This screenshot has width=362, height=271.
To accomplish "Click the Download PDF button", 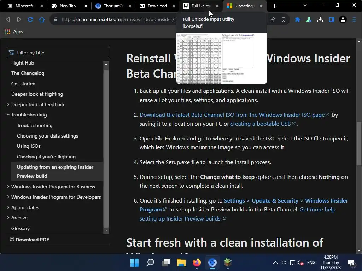I will [x=29, y=240].
